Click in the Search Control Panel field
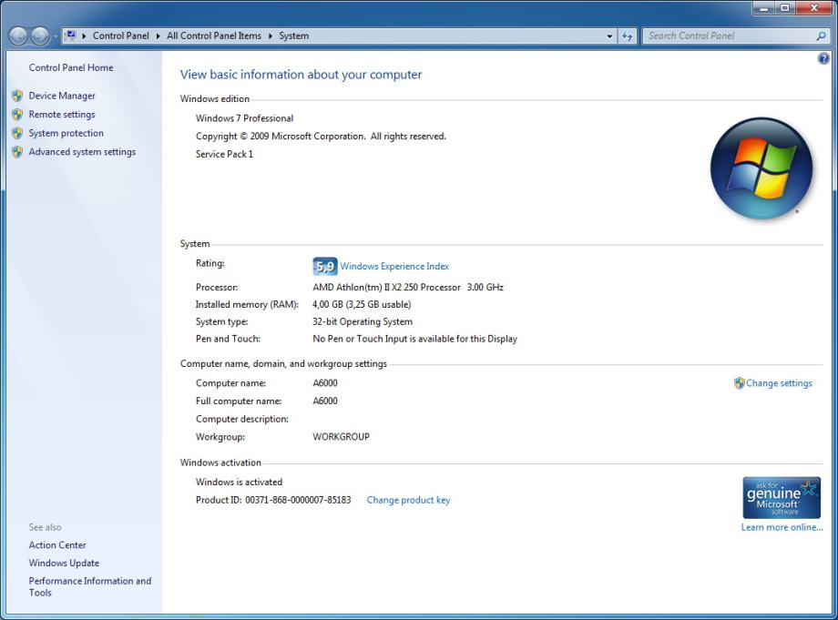Viewport: 838px width, 620px height. tap(727, 36)
